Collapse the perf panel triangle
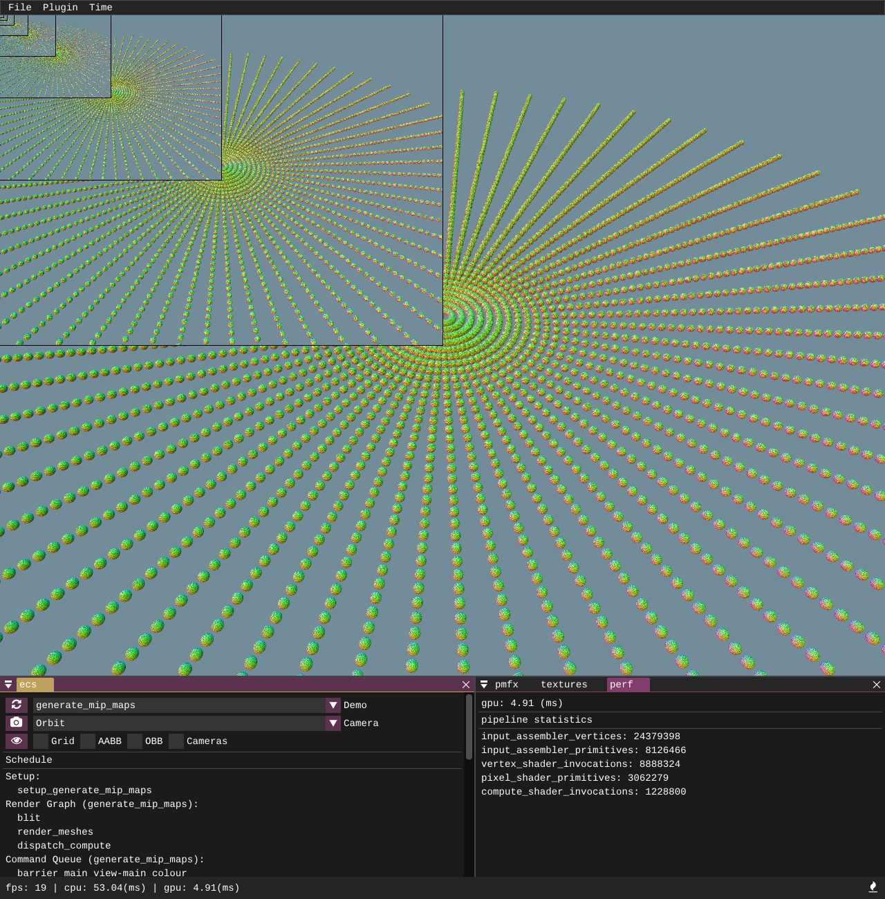 pyautogui.click(x=484, y=685)
